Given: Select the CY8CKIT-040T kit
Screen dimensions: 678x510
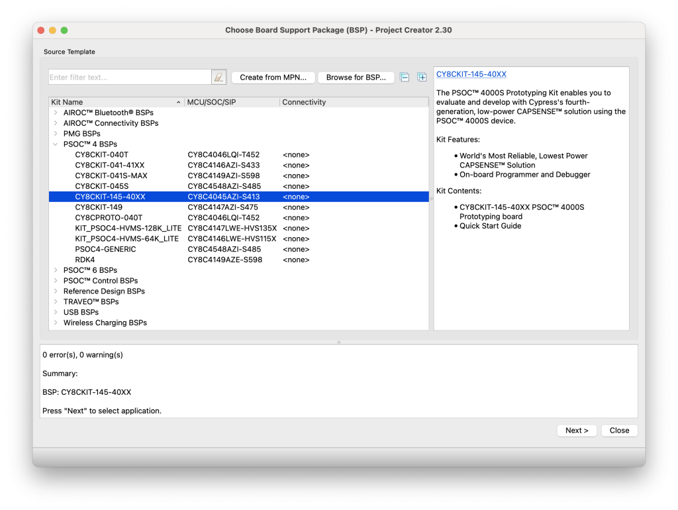Looking at the screenshot, I should [101, 155].
